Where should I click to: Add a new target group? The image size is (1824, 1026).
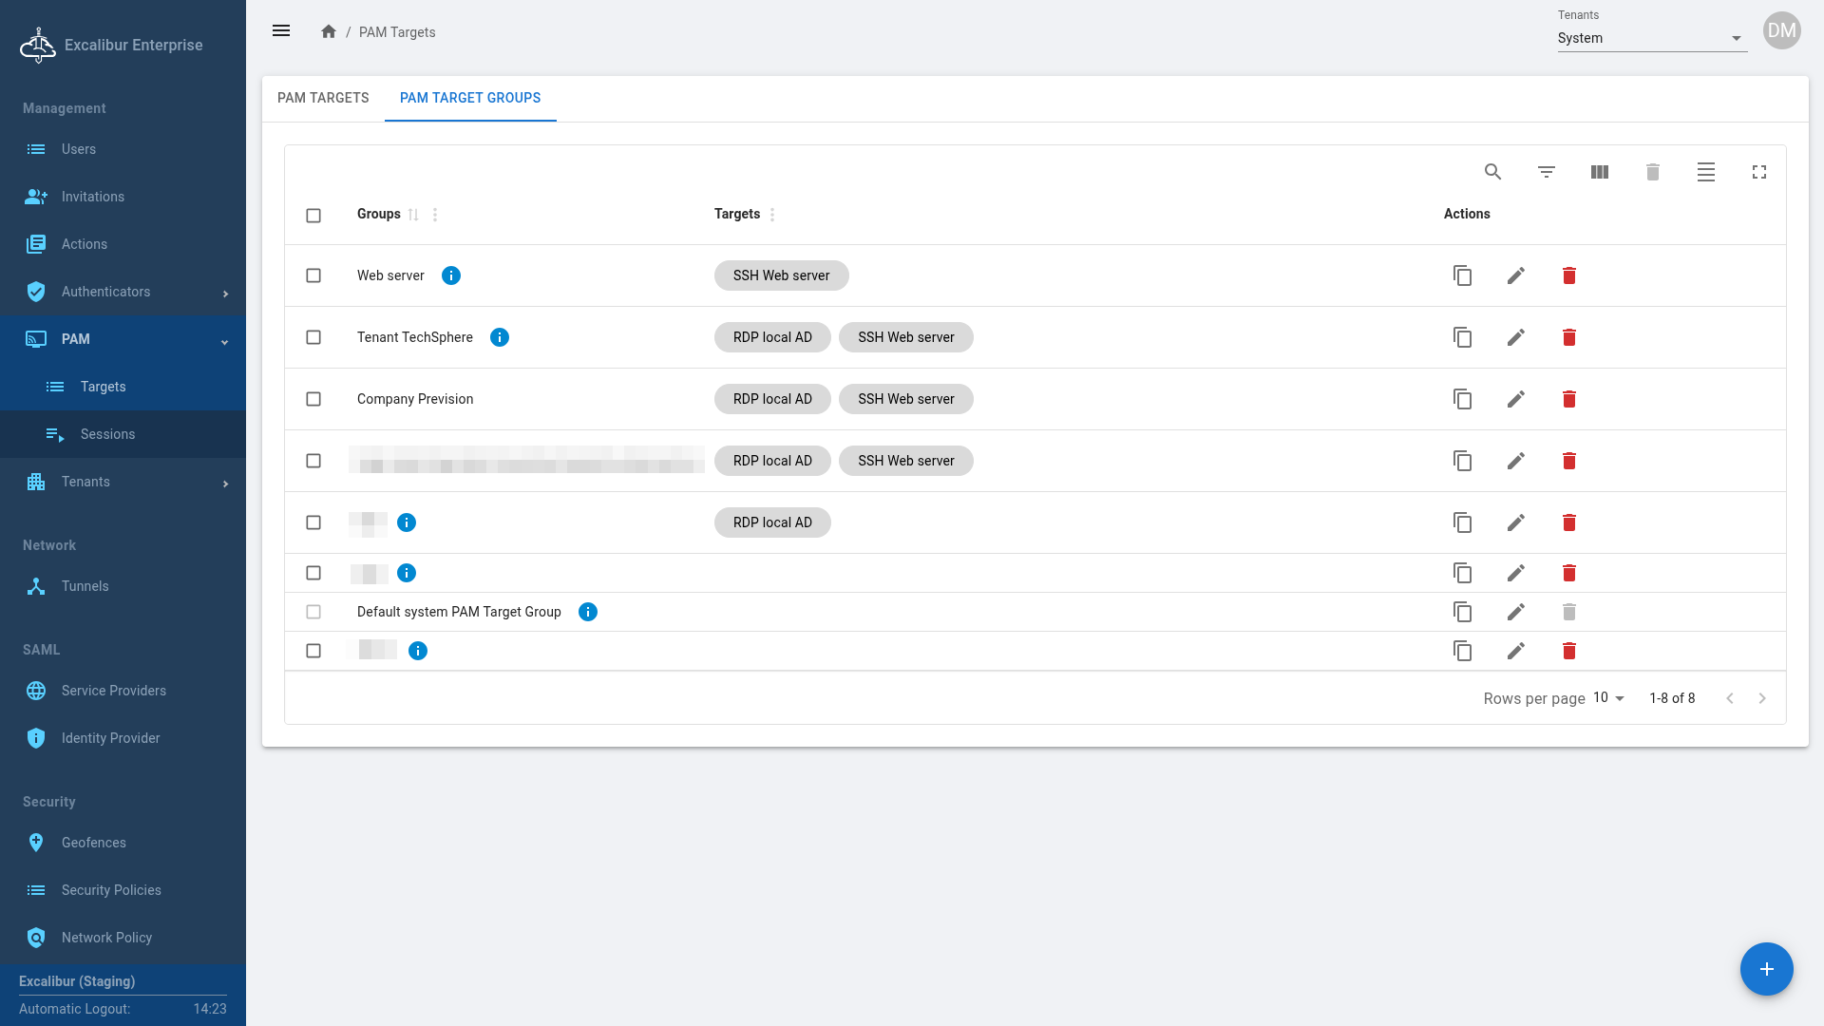1766,969
